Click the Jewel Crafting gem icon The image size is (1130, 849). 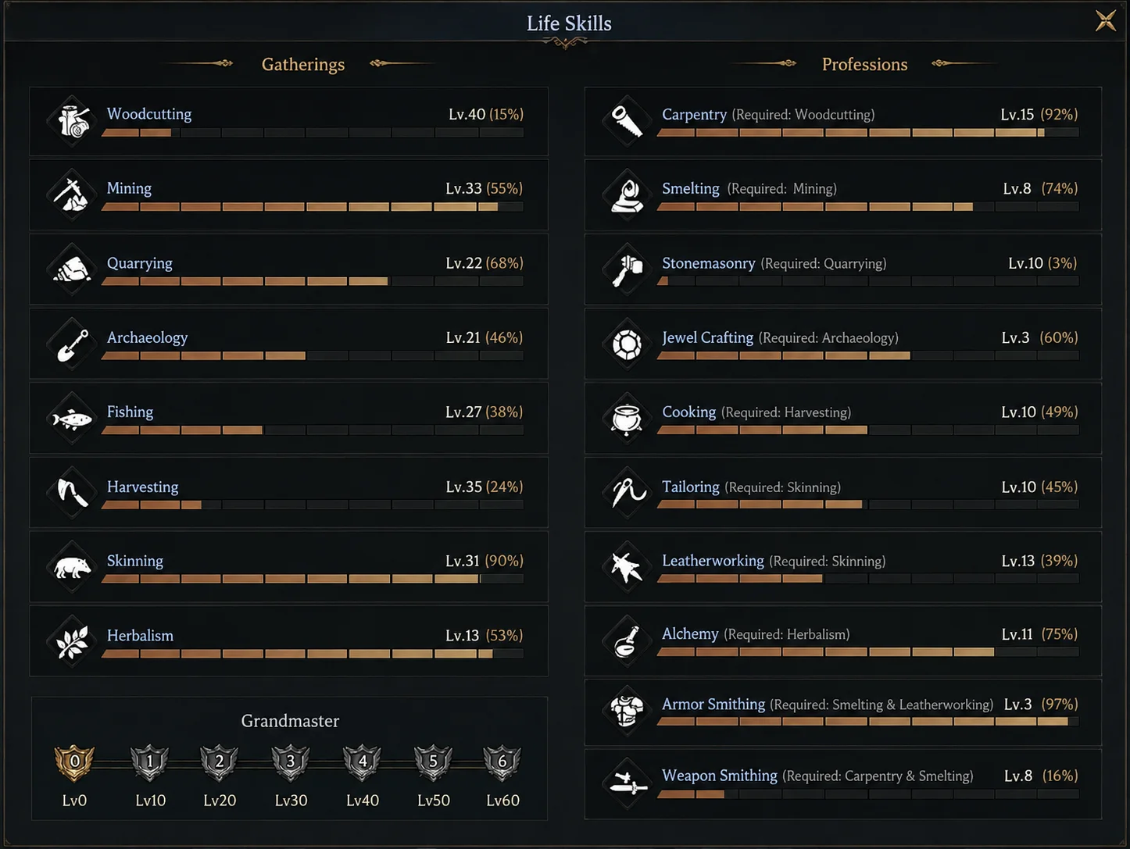(627, 344)
